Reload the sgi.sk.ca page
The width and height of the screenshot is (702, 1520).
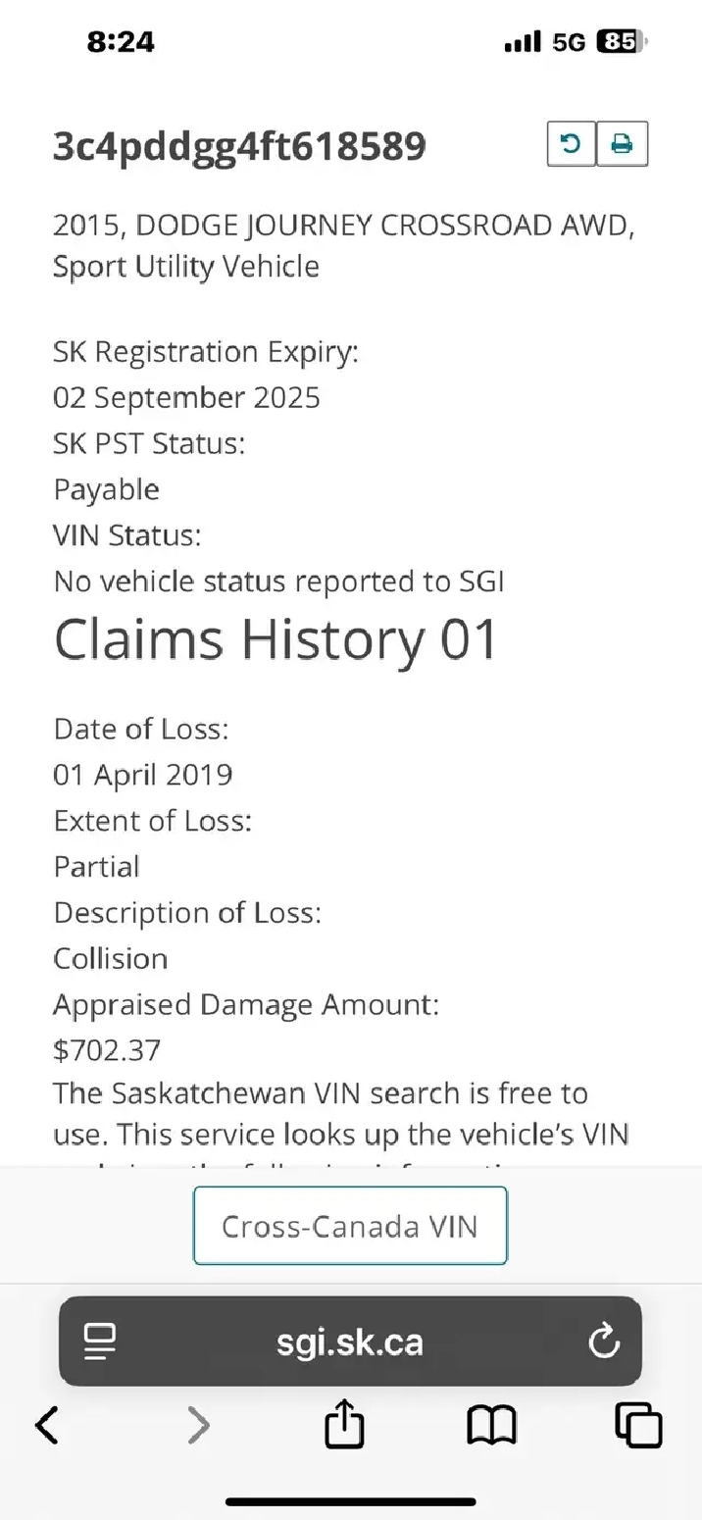[x=603, y=1341]
